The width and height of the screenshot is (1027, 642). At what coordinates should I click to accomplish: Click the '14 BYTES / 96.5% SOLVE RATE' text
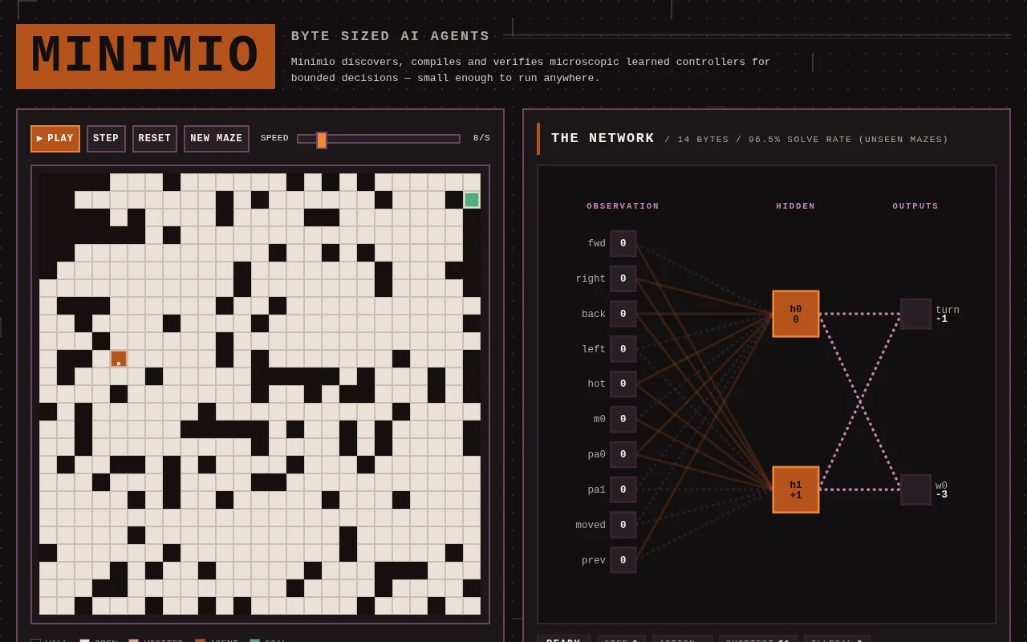(806, 140)
